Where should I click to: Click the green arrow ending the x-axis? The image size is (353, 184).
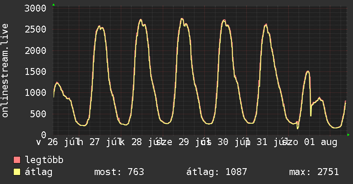[348, 135]
